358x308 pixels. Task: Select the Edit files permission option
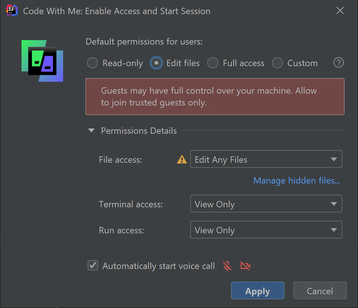175,63
